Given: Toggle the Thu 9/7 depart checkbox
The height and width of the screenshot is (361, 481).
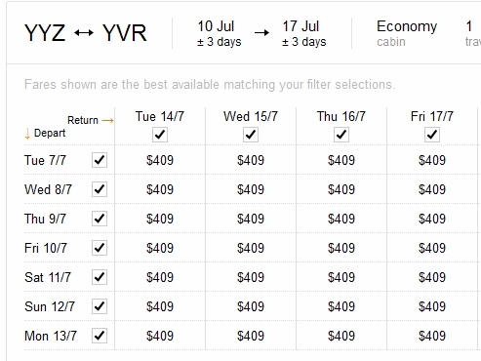Looking at the screenshot, I should pos(100,219).
